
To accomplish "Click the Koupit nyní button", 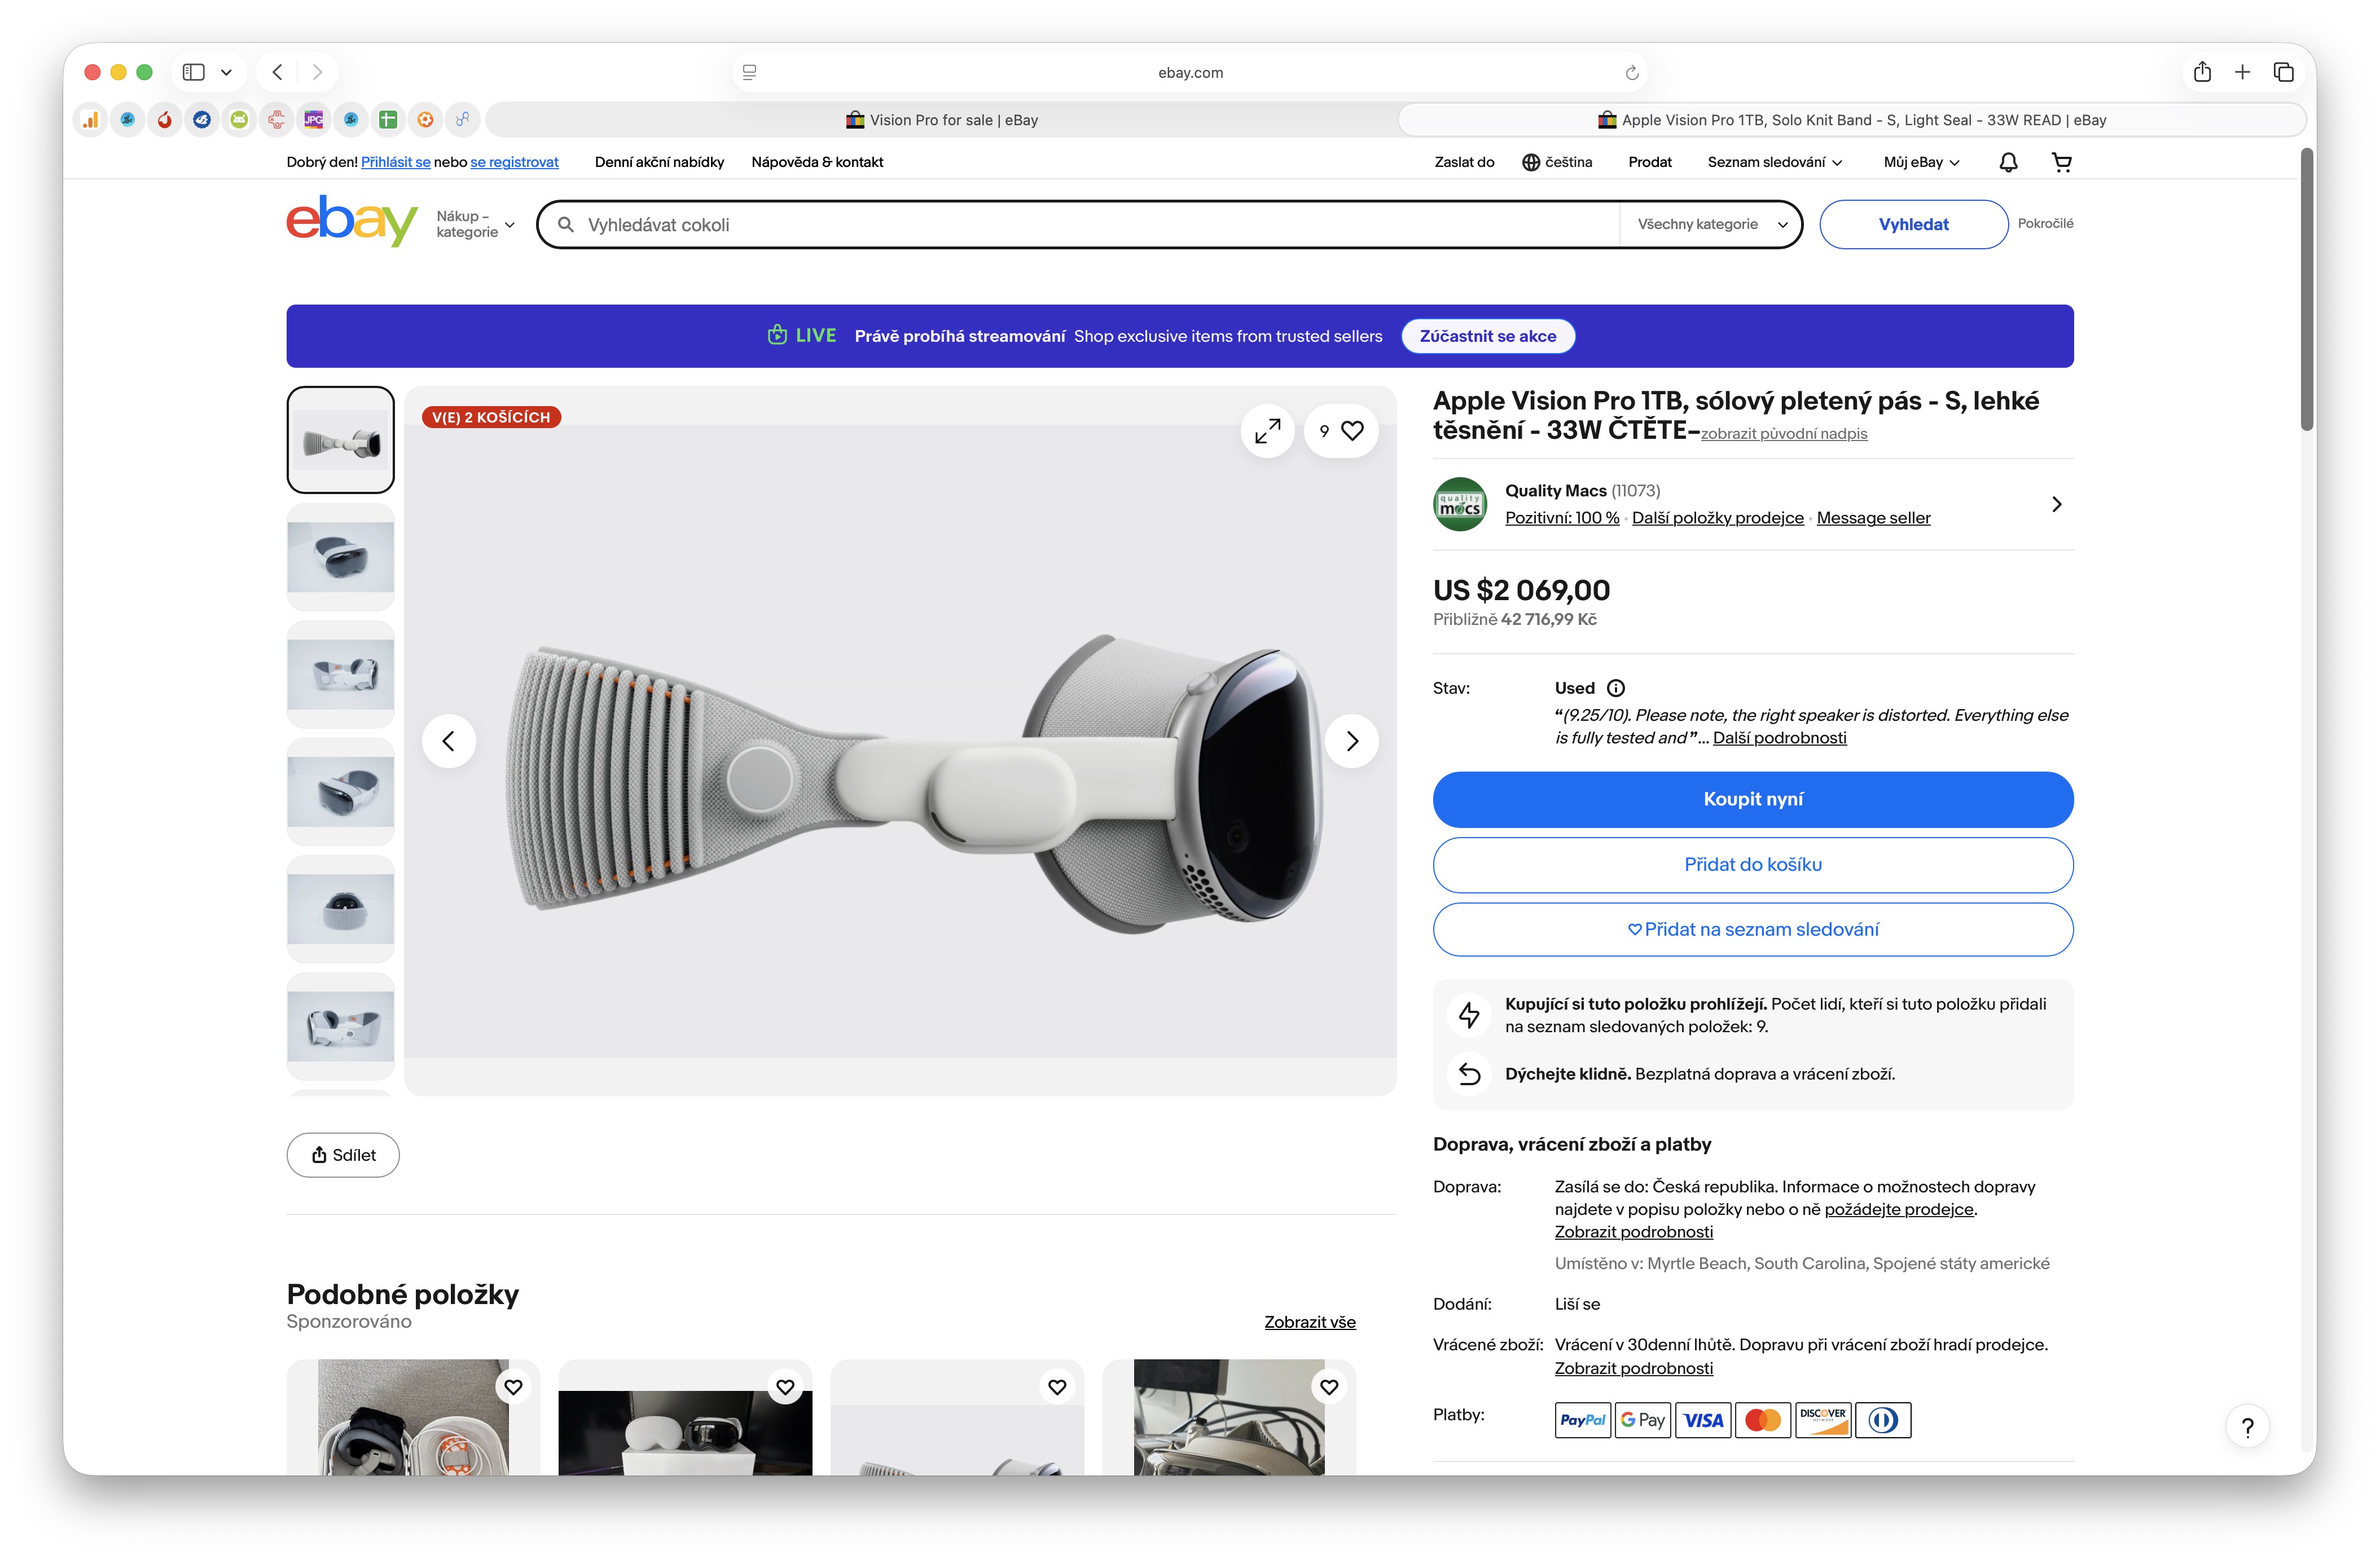I will [x=1752, y=799].
